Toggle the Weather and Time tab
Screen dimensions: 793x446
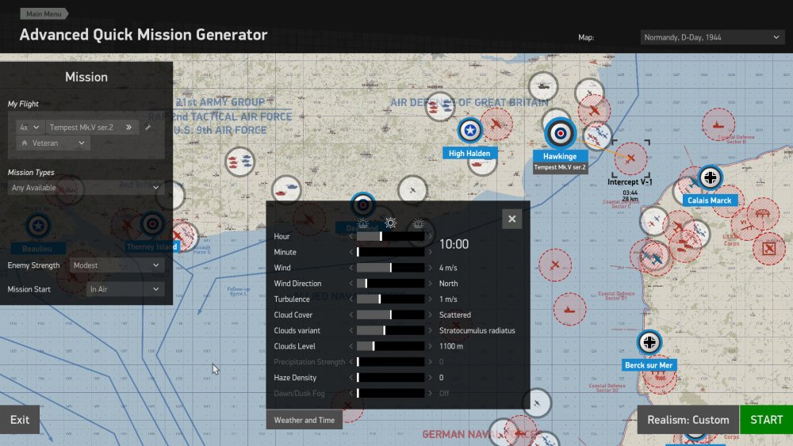[305, 420]
